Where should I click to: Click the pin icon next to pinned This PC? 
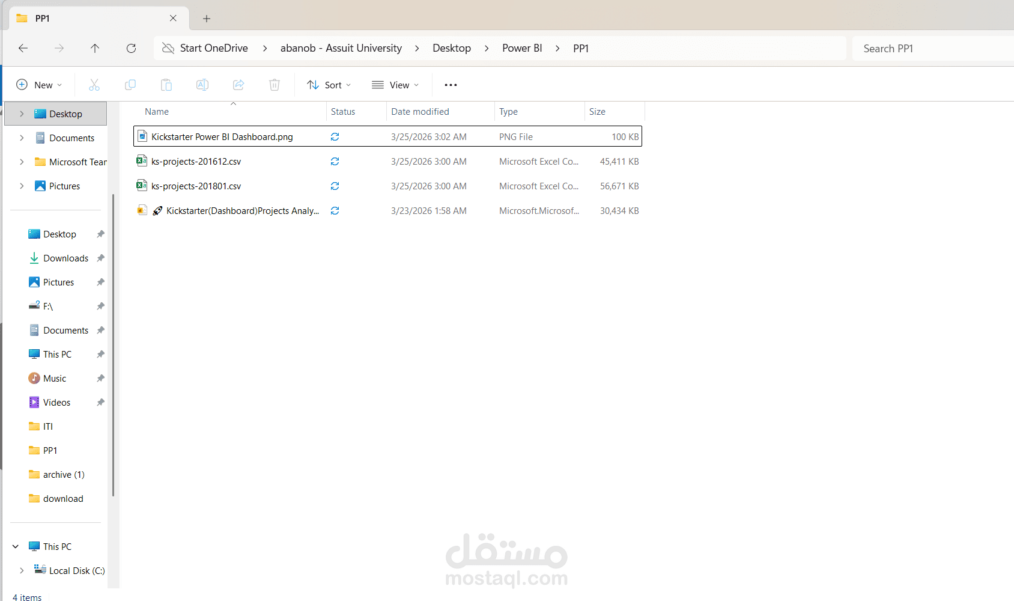(x=101, y=355)
